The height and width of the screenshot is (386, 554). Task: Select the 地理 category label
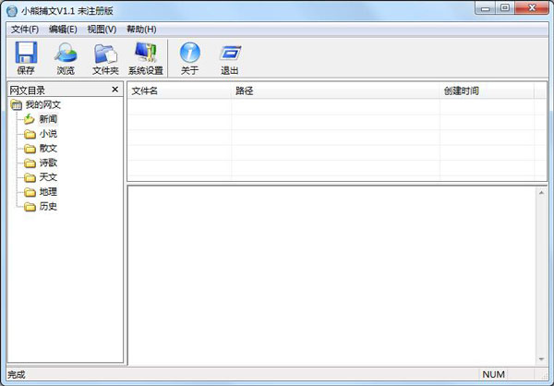[48, 192]
